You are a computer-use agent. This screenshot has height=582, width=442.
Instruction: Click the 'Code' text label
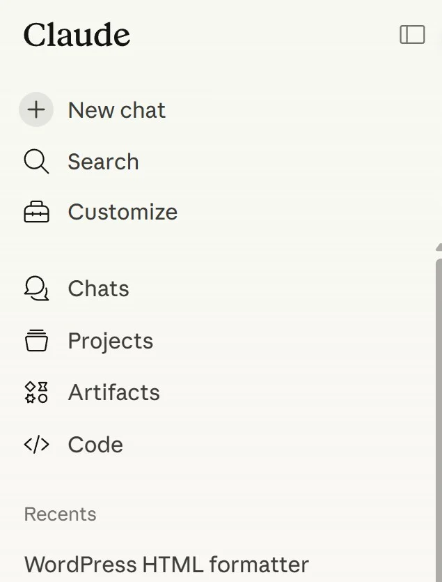(x=95, y=444)
